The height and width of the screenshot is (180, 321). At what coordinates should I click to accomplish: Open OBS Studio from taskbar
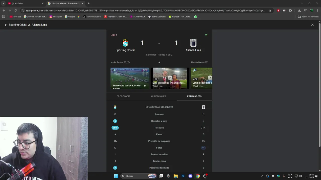point(205,176)
